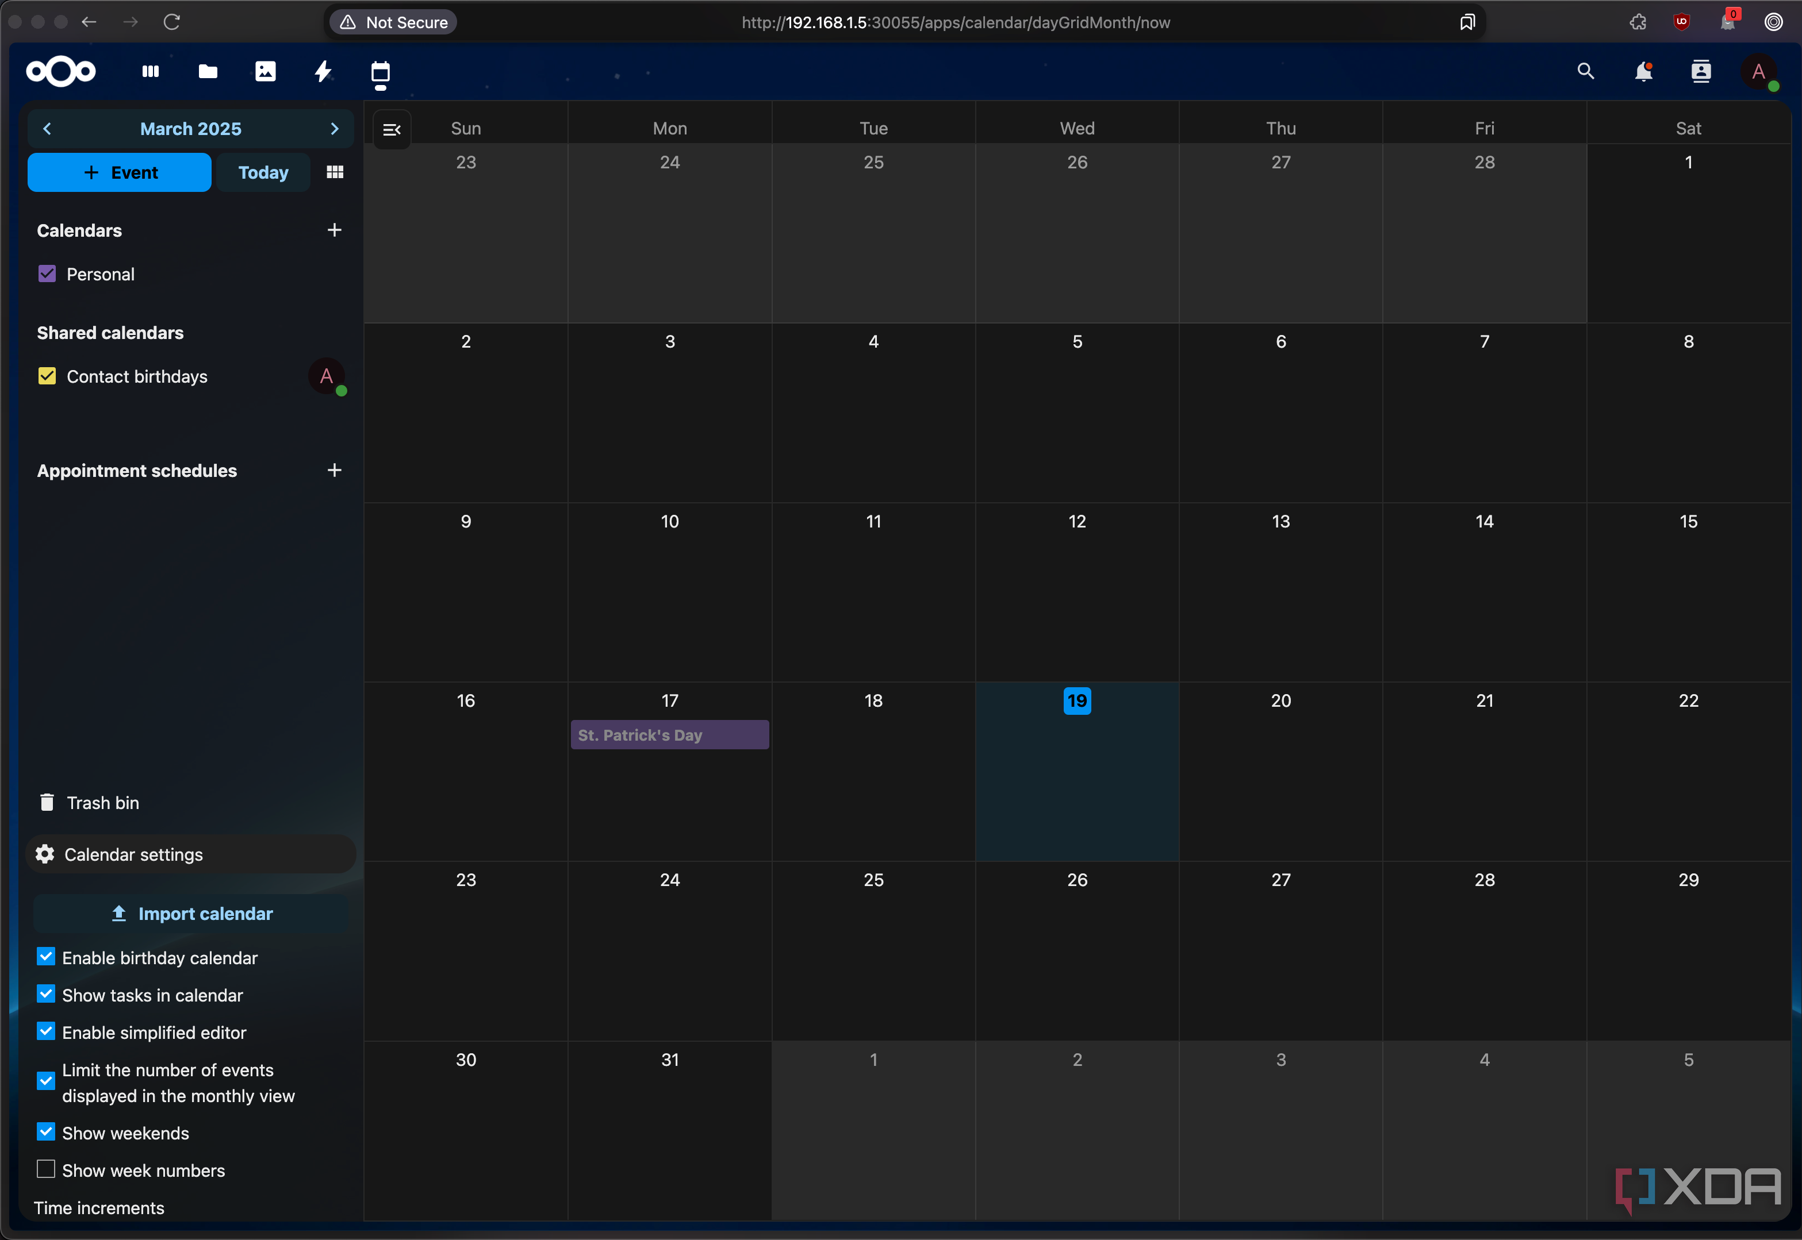
Task: Open the Dashboard app icon
Action: coord(151,72)
